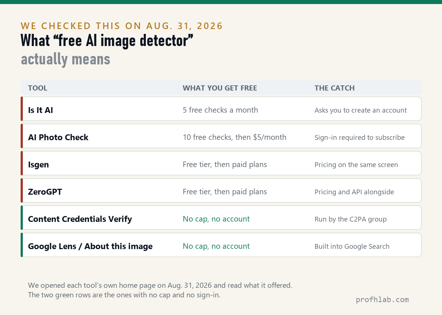Viewport: 442px width, 315px height.
Task: Click footnote line "The two green rows"
Action: click(x=124, y=295)
